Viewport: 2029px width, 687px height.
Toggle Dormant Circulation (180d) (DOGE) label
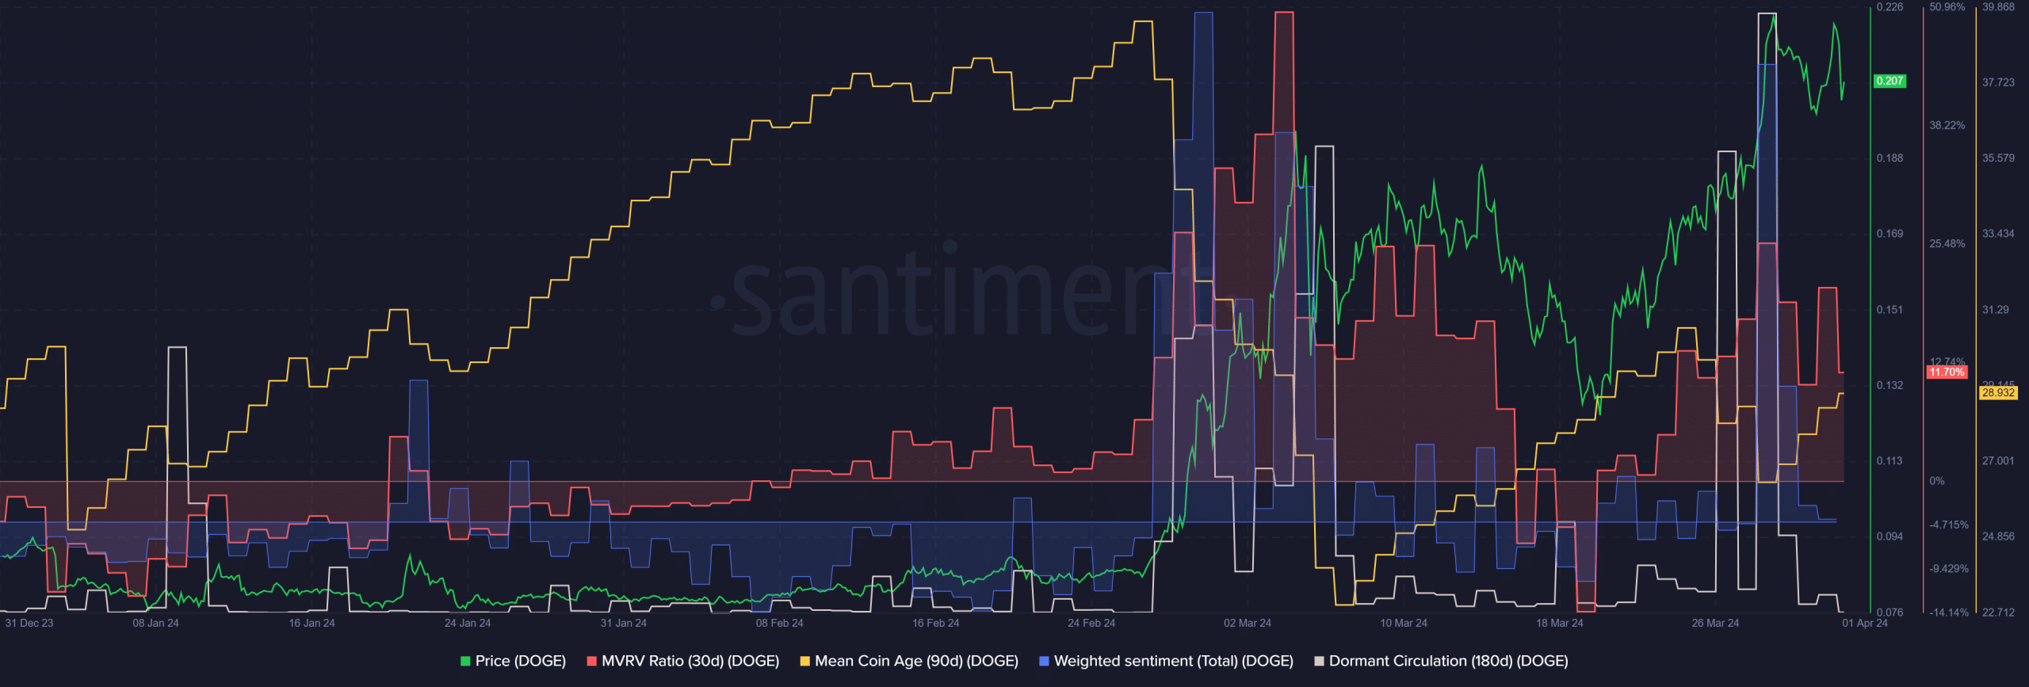click(x=1449, y=661)
